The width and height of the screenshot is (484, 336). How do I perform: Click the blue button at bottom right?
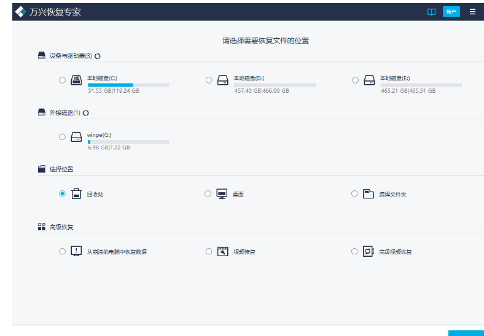click(466, 333)
